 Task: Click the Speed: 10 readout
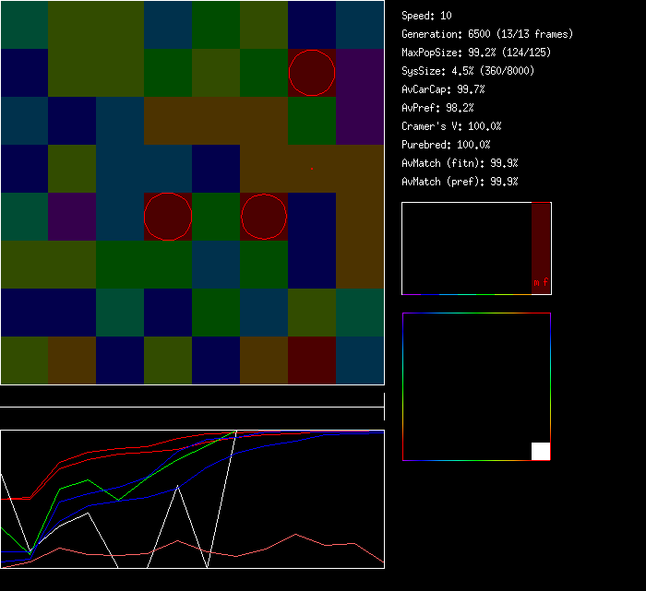[427, 16]
